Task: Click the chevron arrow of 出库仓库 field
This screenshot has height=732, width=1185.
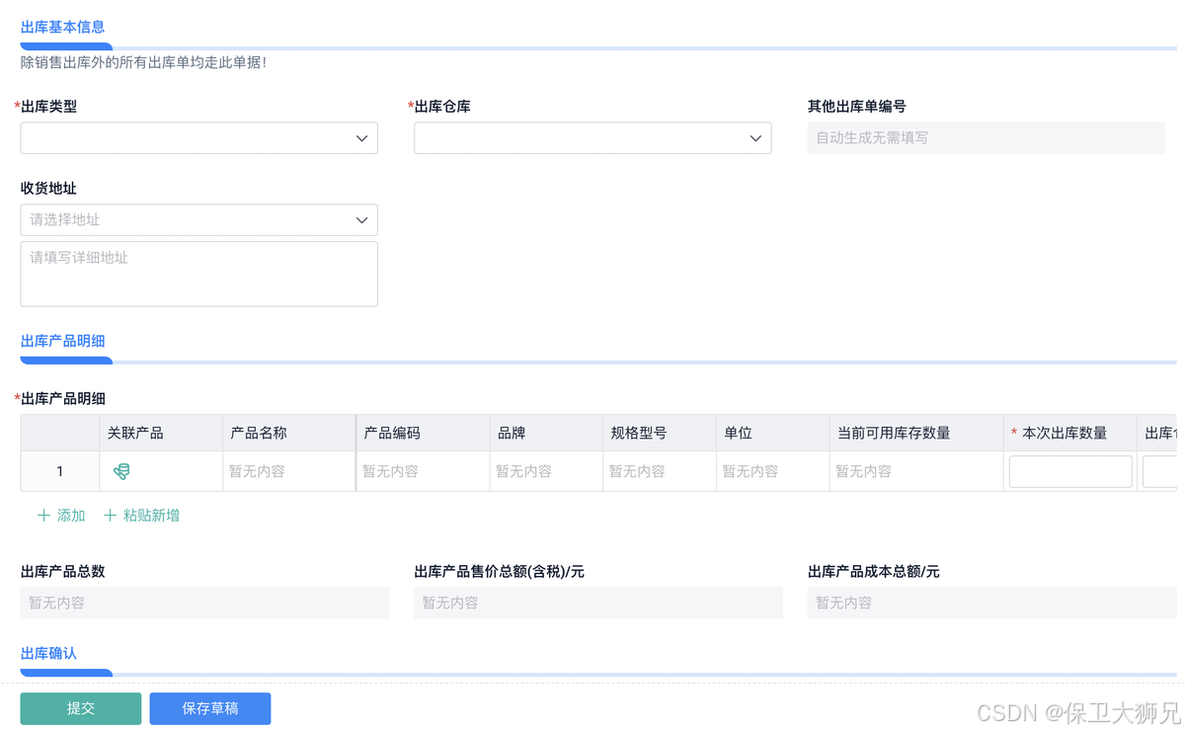Action: [x=755, y=138]
